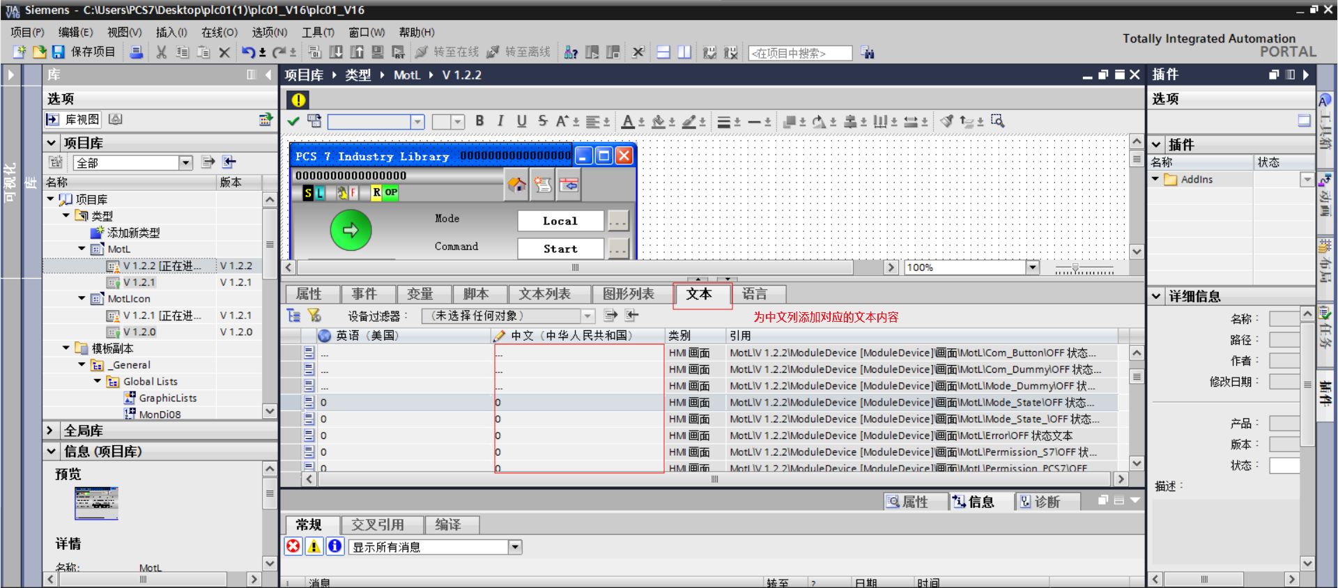
Task: Toggle underline text formatting
Action: [x=521, y=121]
